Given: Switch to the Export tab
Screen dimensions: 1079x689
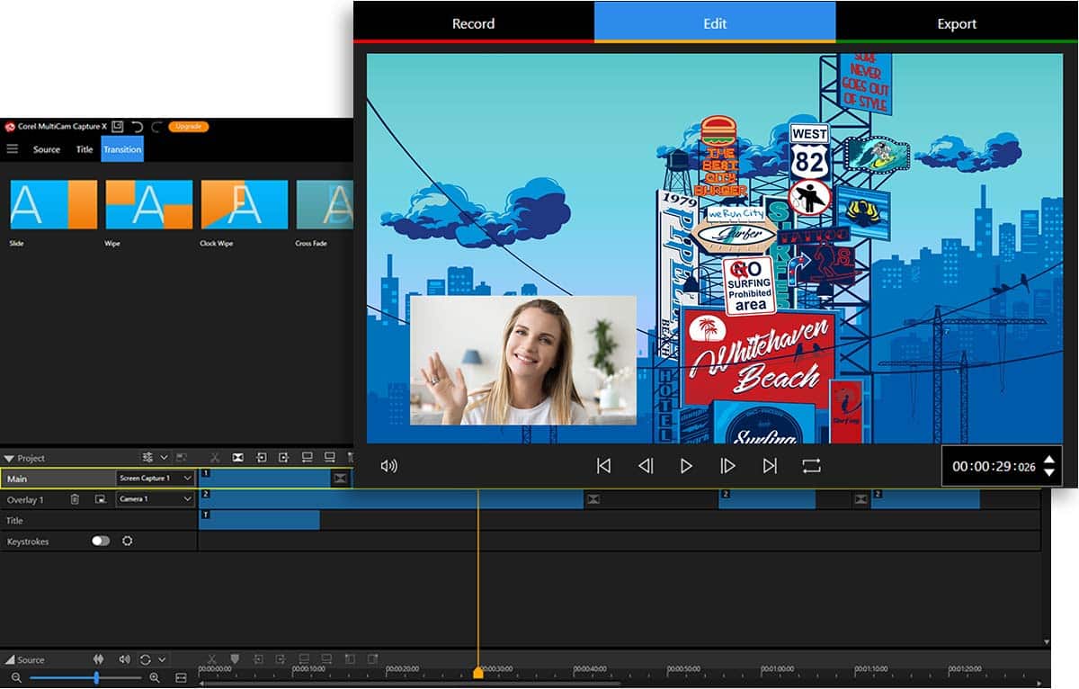Looking at the screenshot, I should tap(956, 23).
